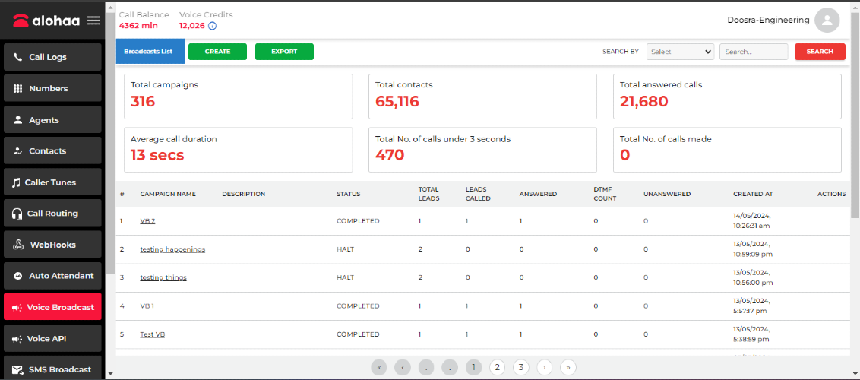Image resolution: width=860 pixels, height=380 pixels.
Task: Open the testing happenings campaign link
Action: point(172,249)
